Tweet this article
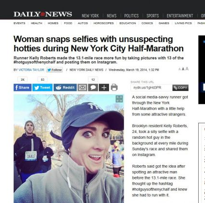This screenshot has width=205, height=203. pos(43,87)
